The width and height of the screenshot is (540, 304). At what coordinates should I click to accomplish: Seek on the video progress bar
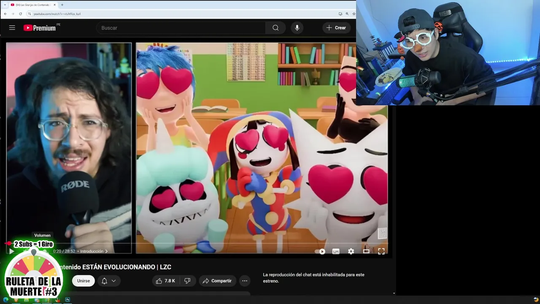click(x=197, y=244)
